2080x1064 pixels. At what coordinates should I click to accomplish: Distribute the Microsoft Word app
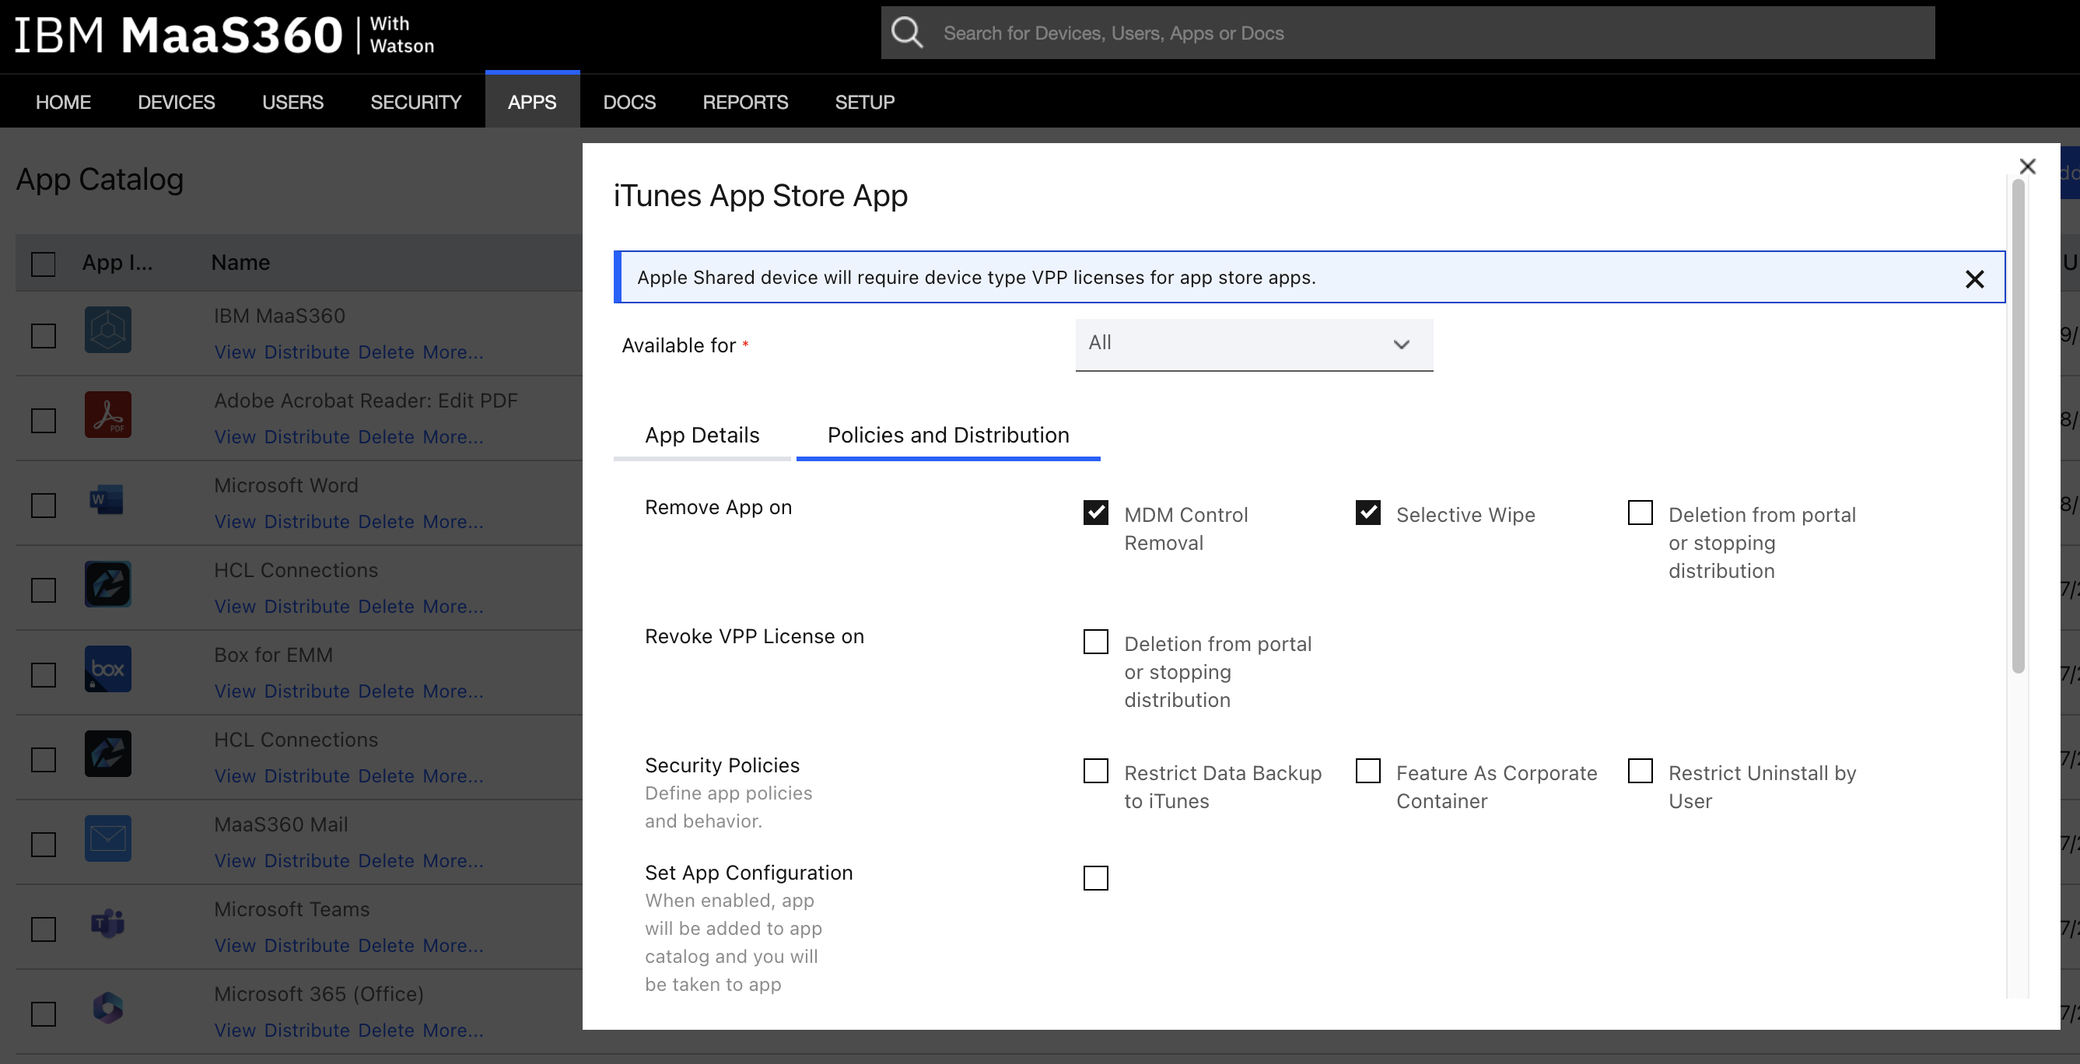pyautogui.click(x=306, y=522)
